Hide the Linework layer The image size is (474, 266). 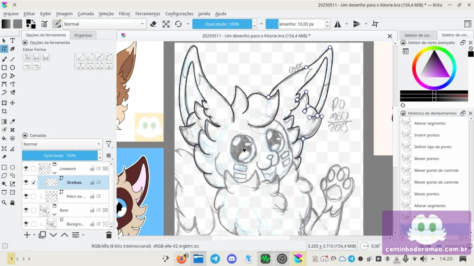[26, 169]
